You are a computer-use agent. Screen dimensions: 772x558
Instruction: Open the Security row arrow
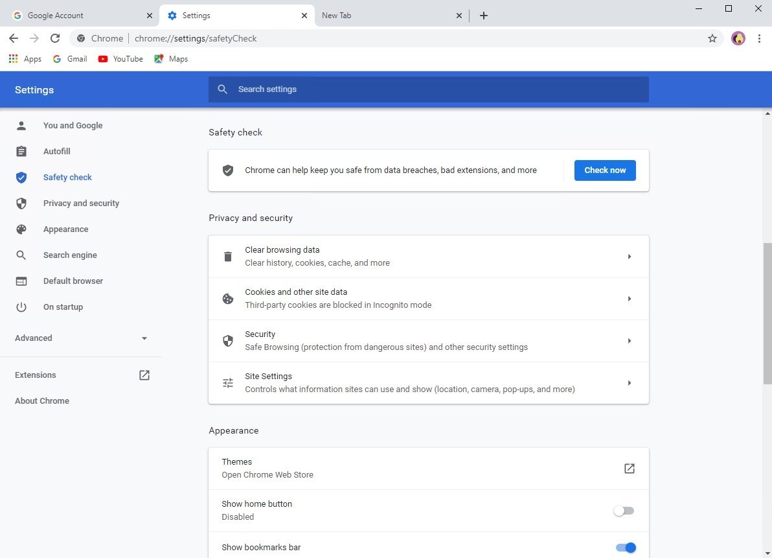pyautogui.click(x=630, y=341)
